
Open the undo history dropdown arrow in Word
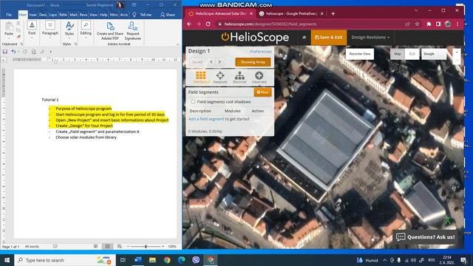tap(18, 52)
